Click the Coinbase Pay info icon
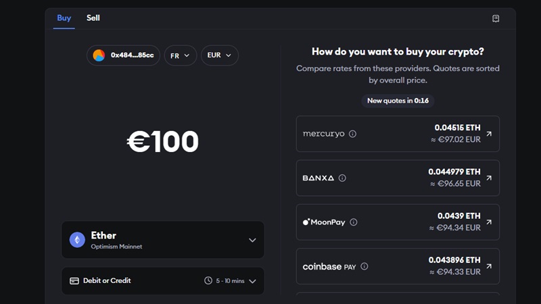541x304 pixels. coord(364,266)
